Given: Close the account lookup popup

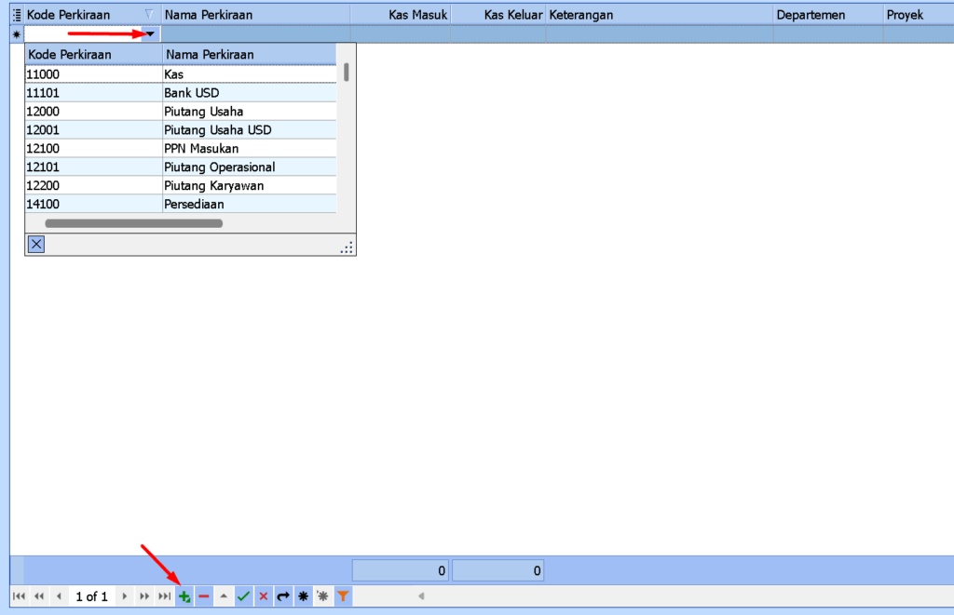Looking at the screenshot, I should (36, 245).
